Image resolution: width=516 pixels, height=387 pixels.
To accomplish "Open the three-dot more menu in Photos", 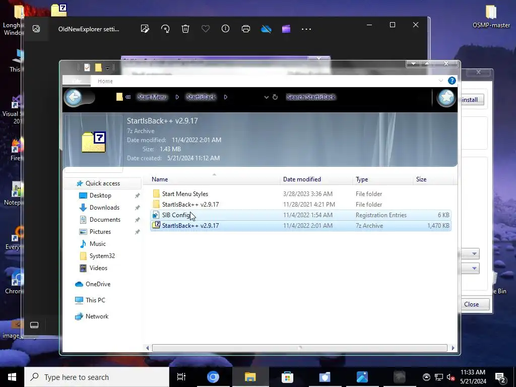I will pos(306,29).
